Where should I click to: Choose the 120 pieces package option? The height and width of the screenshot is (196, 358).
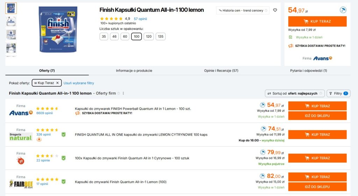click(149, 36)
